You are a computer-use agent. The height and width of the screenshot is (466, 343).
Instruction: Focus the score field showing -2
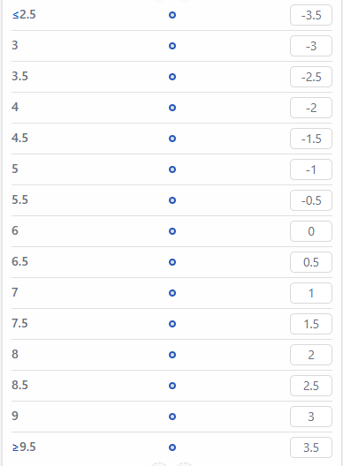tap(311, 108)
